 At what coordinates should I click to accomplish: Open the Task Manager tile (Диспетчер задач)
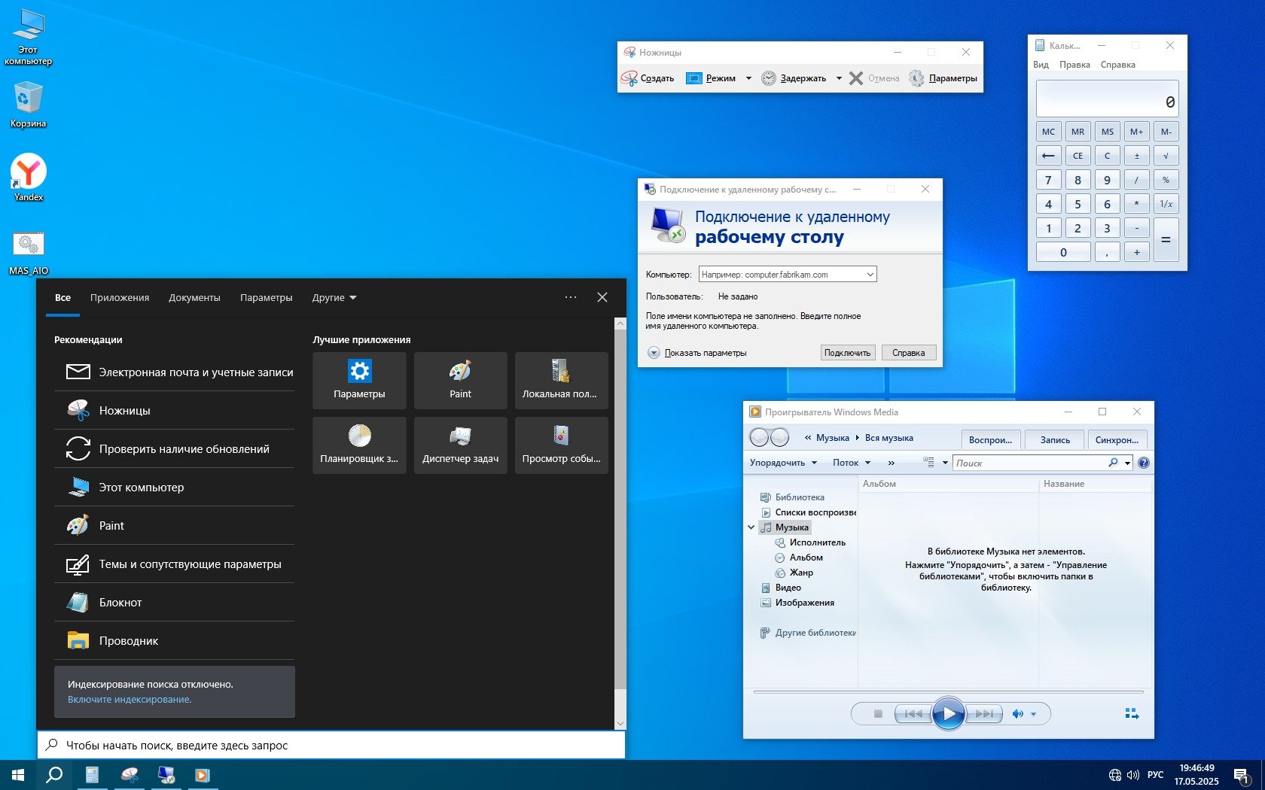(x=460, y=445)
